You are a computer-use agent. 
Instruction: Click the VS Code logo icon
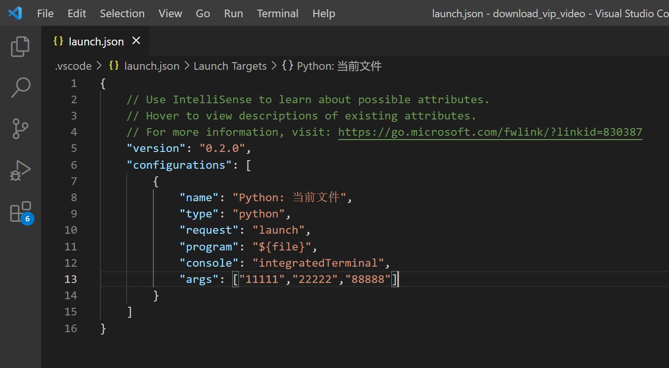point(15,13)
